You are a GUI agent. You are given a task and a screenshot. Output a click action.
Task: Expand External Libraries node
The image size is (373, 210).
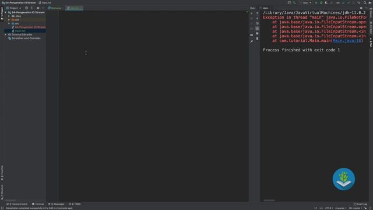[5, 34]
